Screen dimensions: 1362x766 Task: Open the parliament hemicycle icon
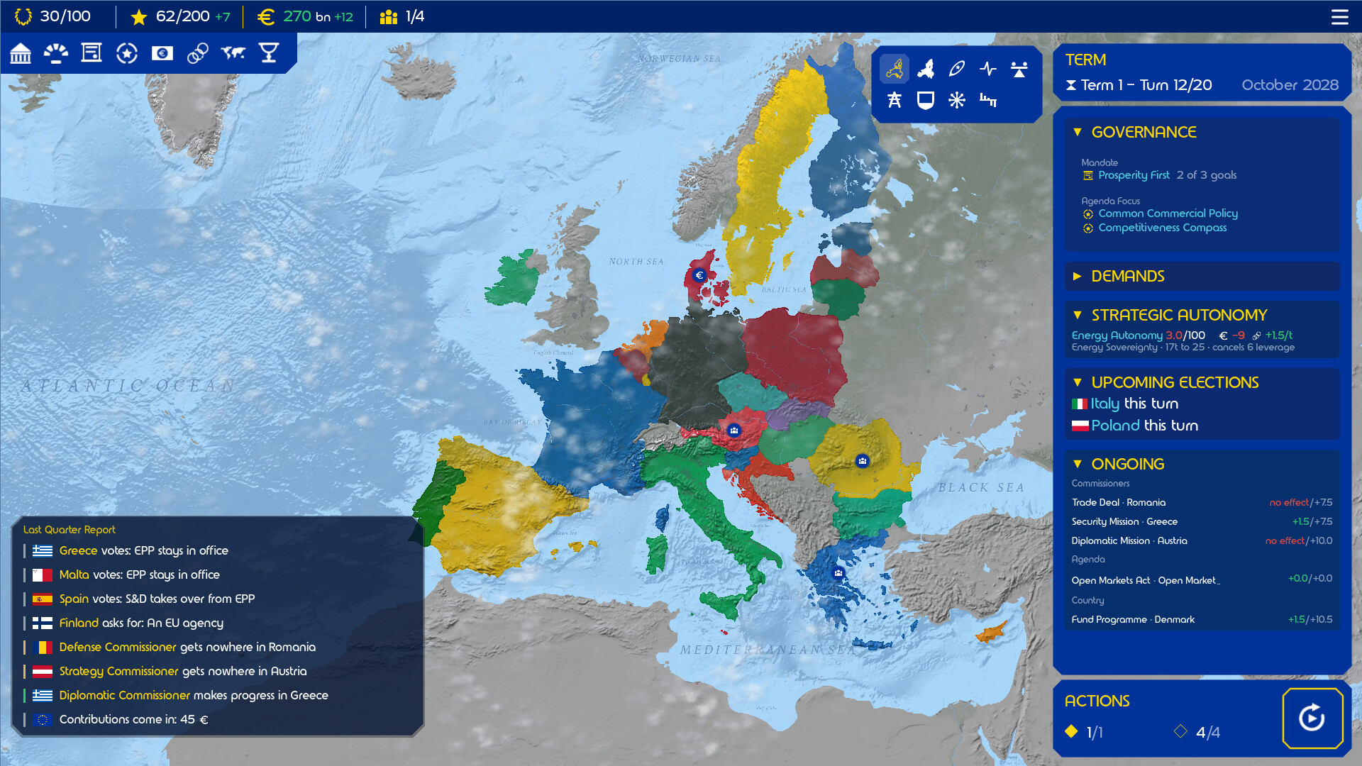point(56,53)
